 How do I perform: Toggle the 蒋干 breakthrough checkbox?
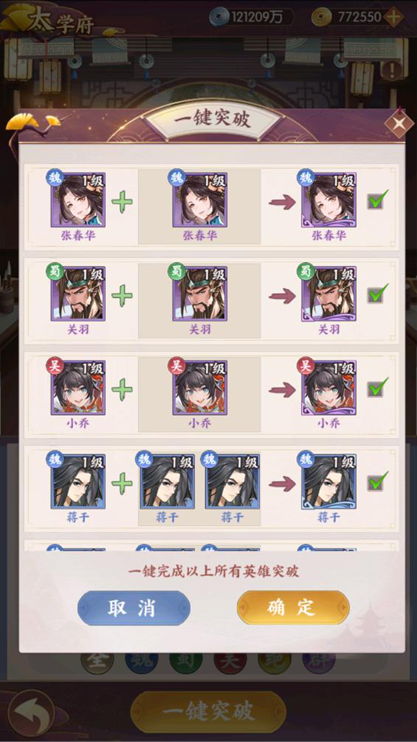377,482
